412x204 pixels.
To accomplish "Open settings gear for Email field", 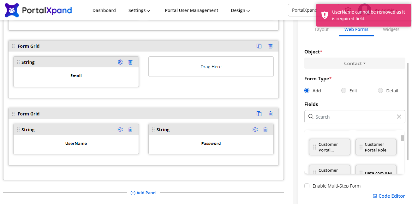I will (x=120, y=62).
